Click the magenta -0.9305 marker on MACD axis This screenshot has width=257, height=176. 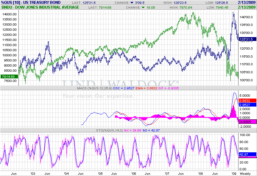(x=248, y=122)
